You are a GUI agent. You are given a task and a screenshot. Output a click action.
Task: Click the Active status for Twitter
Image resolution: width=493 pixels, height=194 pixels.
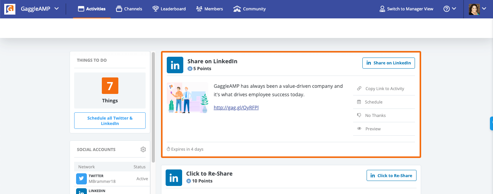[x=142, y=179]
